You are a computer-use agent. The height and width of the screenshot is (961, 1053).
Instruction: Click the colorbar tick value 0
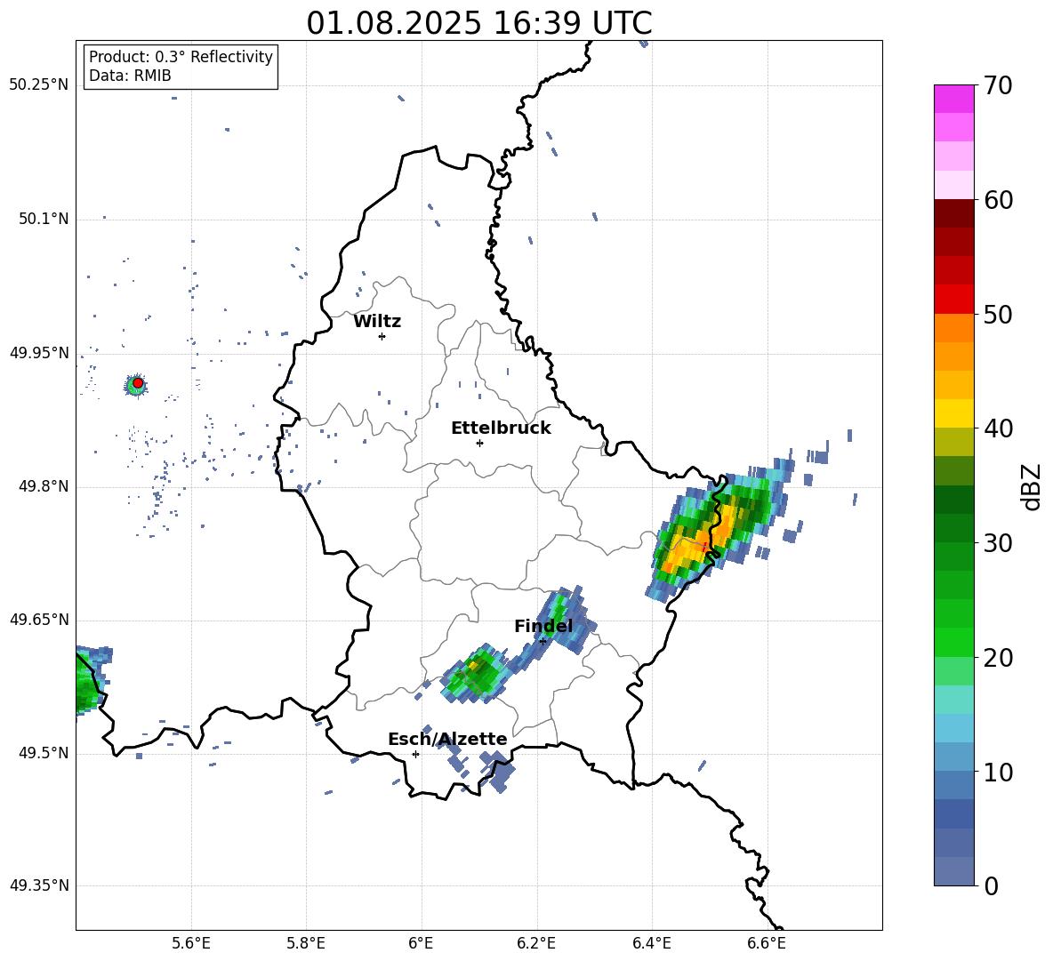(x=992, y=885)
